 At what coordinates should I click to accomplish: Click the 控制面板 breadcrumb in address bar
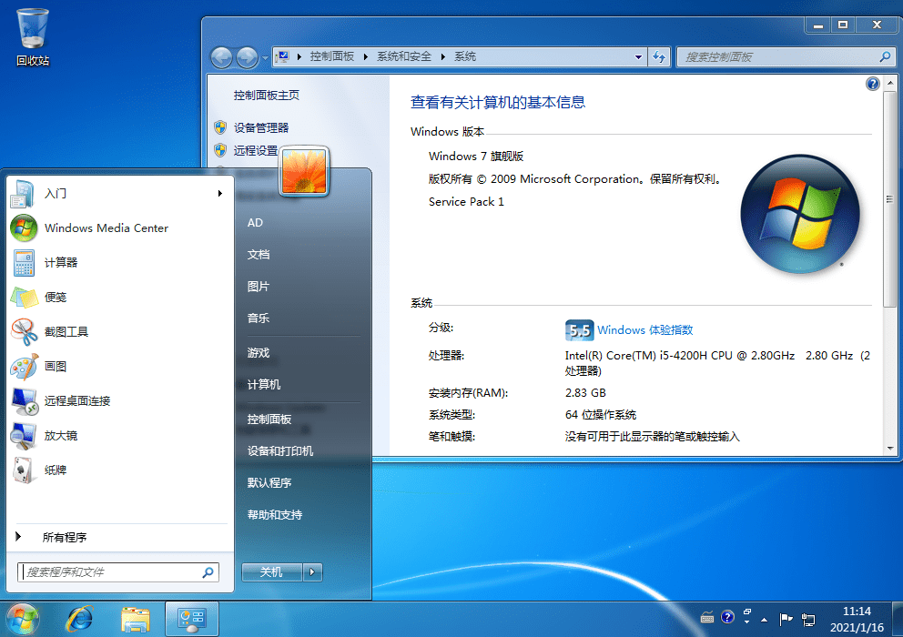[332, 56]
